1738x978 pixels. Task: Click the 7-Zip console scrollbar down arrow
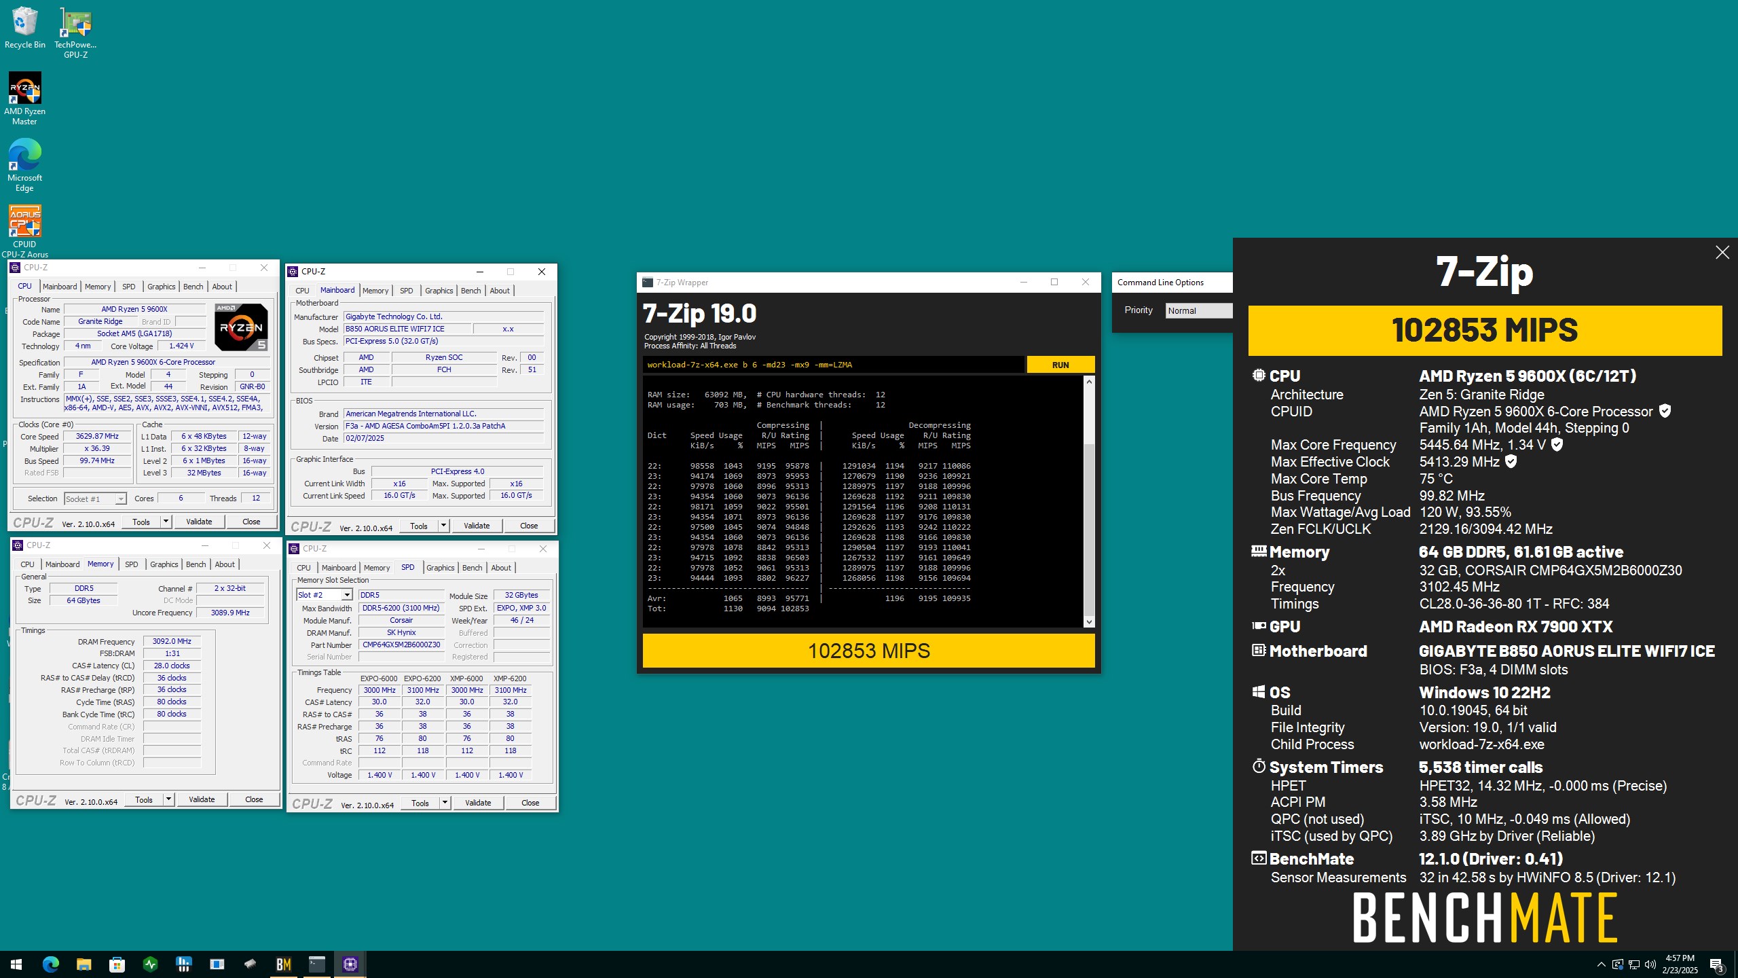(1089, 622)
